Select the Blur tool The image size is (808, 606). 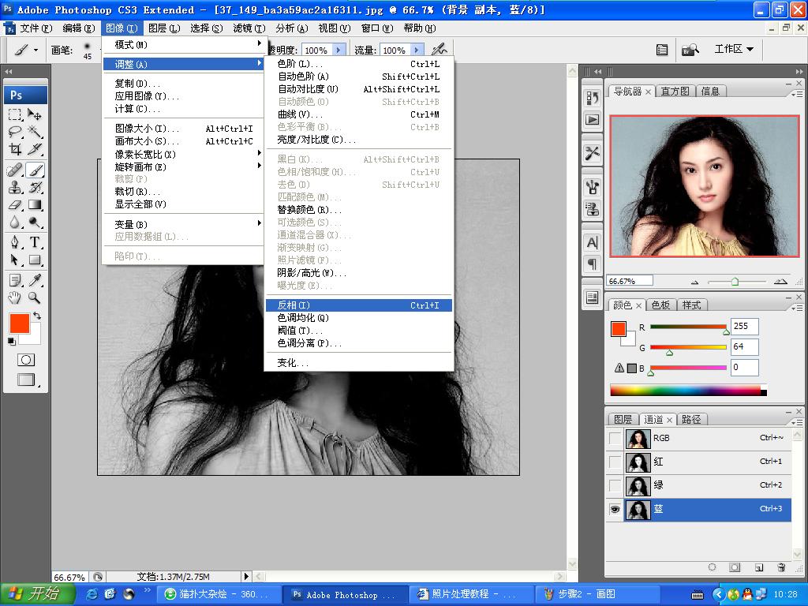point(16,222)
